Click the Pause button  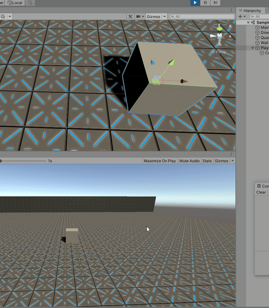tap(205, 3)
